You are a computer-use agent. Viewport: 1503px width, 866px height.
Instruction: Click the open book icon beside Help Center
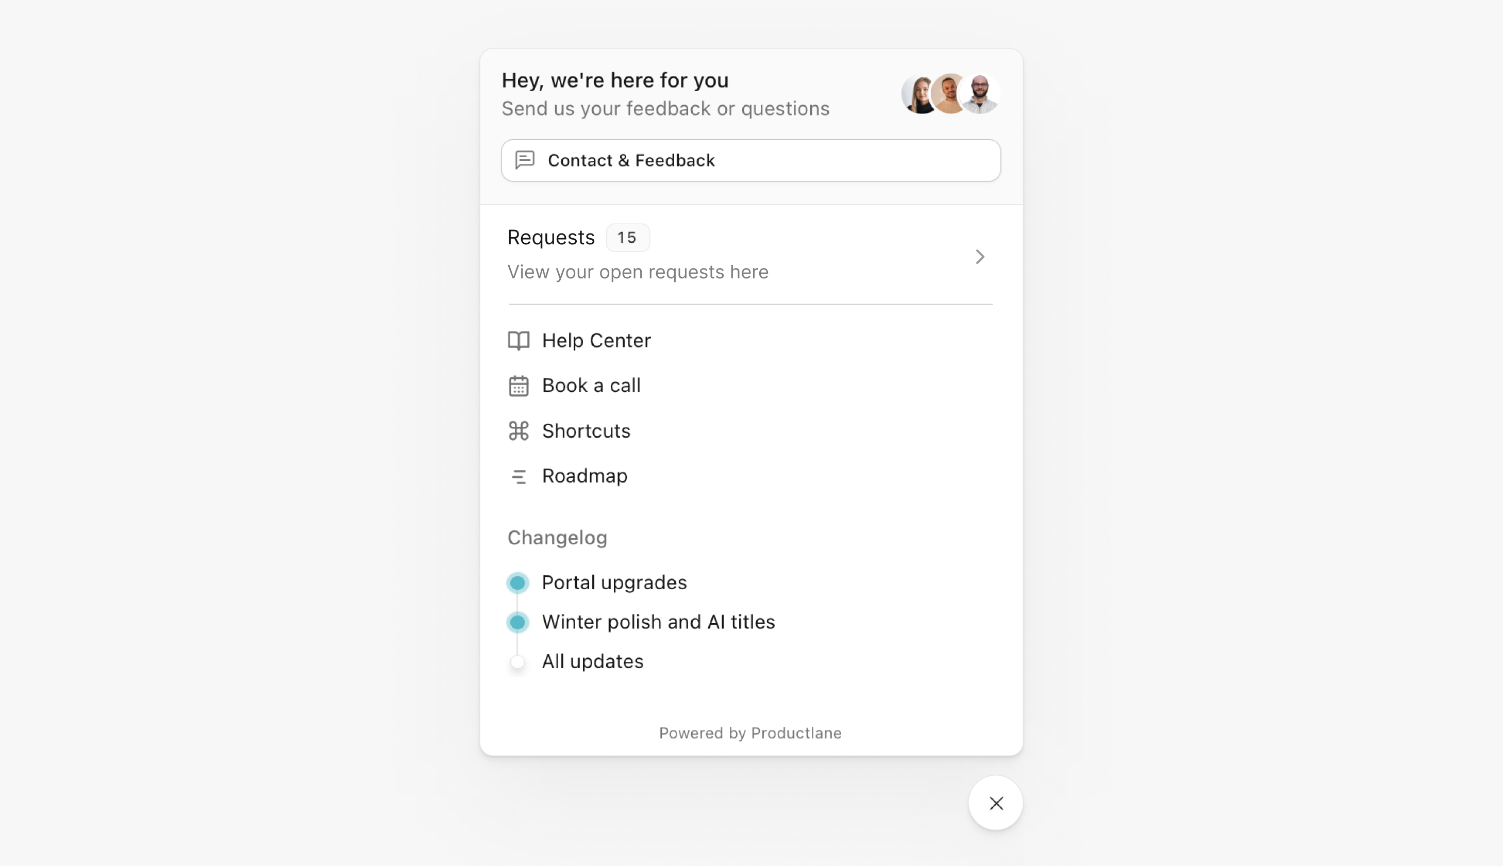click(x=519, y=340)
